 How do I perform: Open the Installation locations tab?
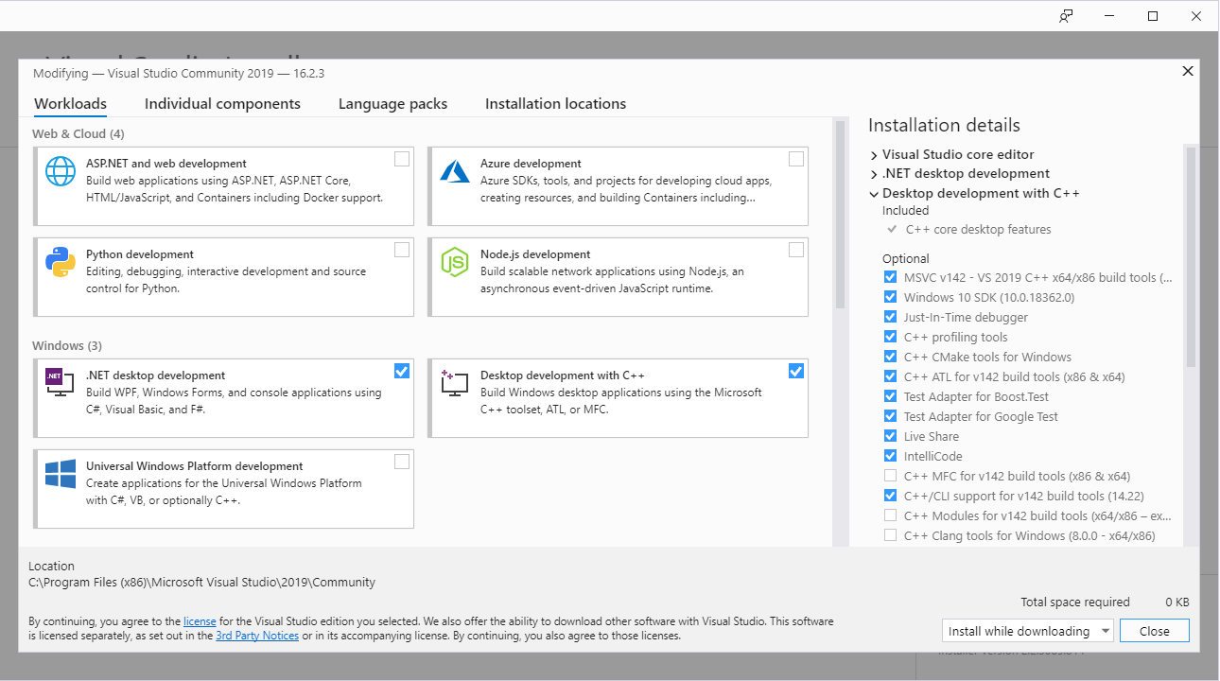(555, 104)
